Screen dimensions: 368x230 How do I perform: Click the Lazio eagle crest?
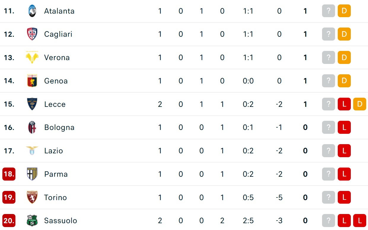32,151
